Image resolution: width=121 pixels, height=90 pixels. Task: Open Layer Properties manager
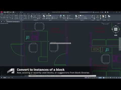44,17
